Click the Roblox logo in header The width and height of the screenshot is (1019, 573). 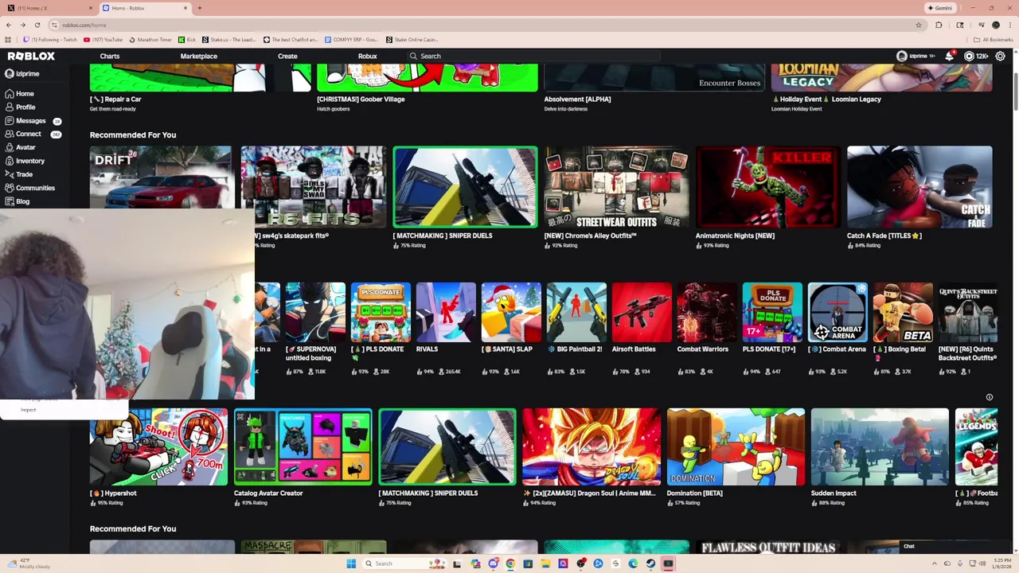[31, 56]
